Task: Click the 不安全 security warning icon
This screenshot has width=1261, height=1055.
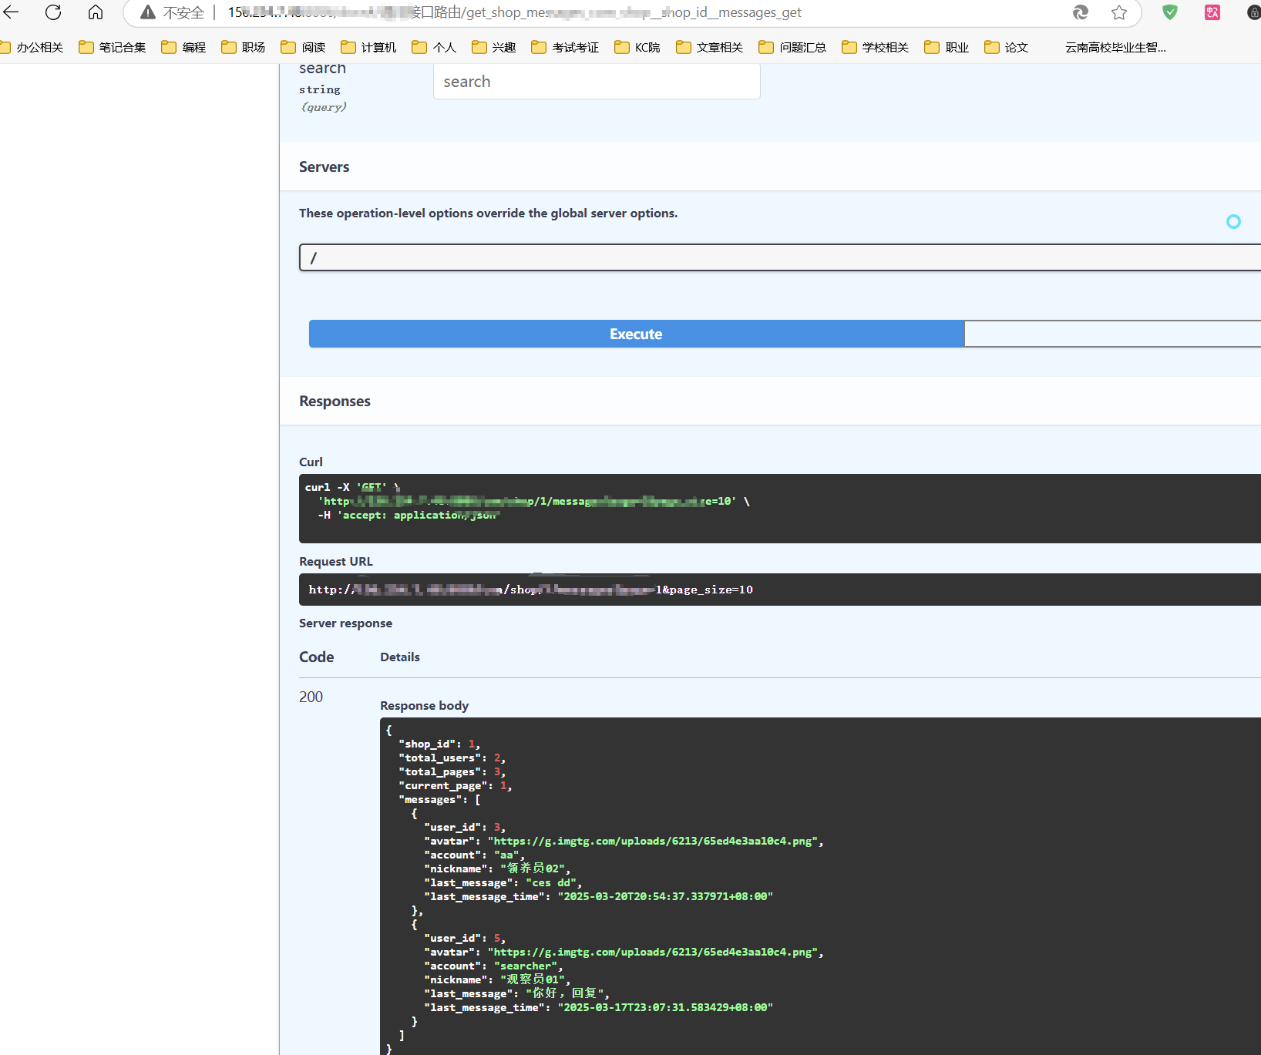Action: point(147,12)
